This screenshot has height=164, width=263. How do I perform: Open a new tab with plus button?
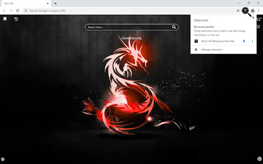[x=55, y=3]
